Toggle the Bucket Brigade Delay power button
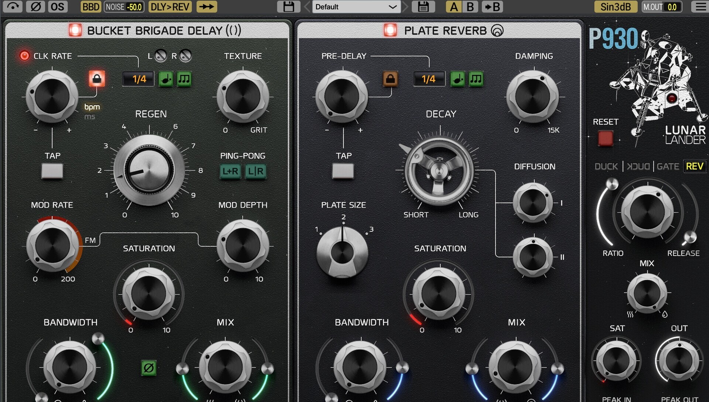This screenshot has height=402, width=709. tap(75, 30)
